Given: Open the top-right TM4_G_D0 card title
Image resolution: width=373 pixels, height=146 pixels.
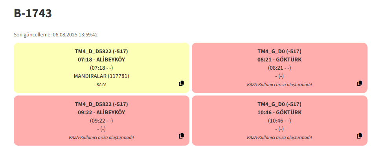Looking at the screenshot, I should (x=279, y=51).
